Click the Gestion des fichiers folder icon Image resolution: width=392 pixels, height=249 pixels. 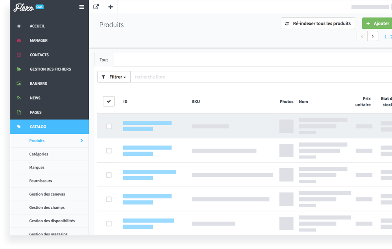click(19, 69)
